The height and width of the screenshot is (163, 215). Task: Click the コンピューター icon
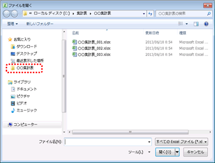pos(10,125)
